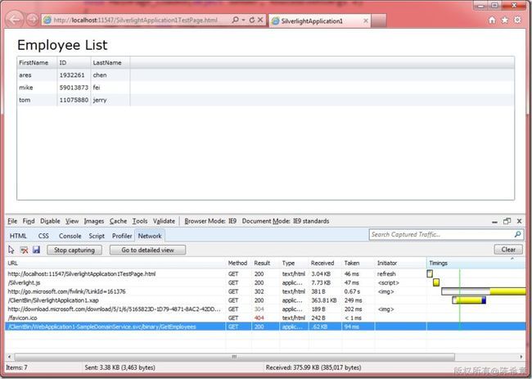Change Document Mode: IE9 standards
This screenshot has width=532, height=379.
pos(286,221)
